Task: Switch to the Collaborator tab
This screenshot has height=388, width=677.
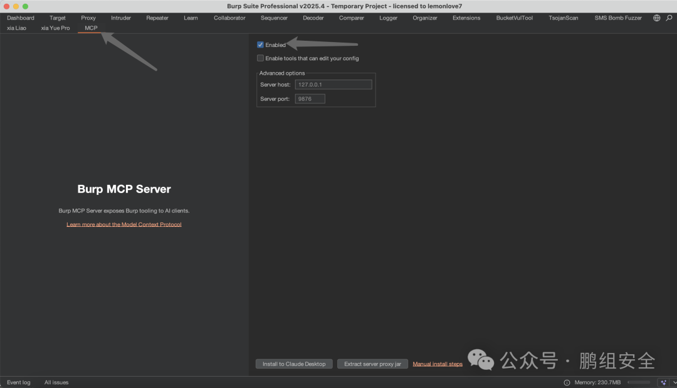Action: point(229,18)
